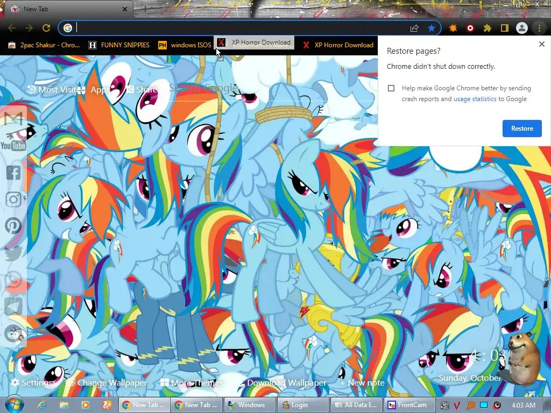Open Gmail from the left sidebar

click(13, 119)
